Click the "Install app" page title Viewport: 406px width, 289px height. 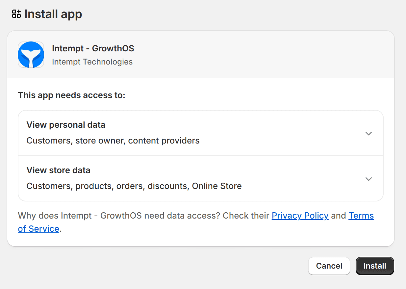point(53,14)
